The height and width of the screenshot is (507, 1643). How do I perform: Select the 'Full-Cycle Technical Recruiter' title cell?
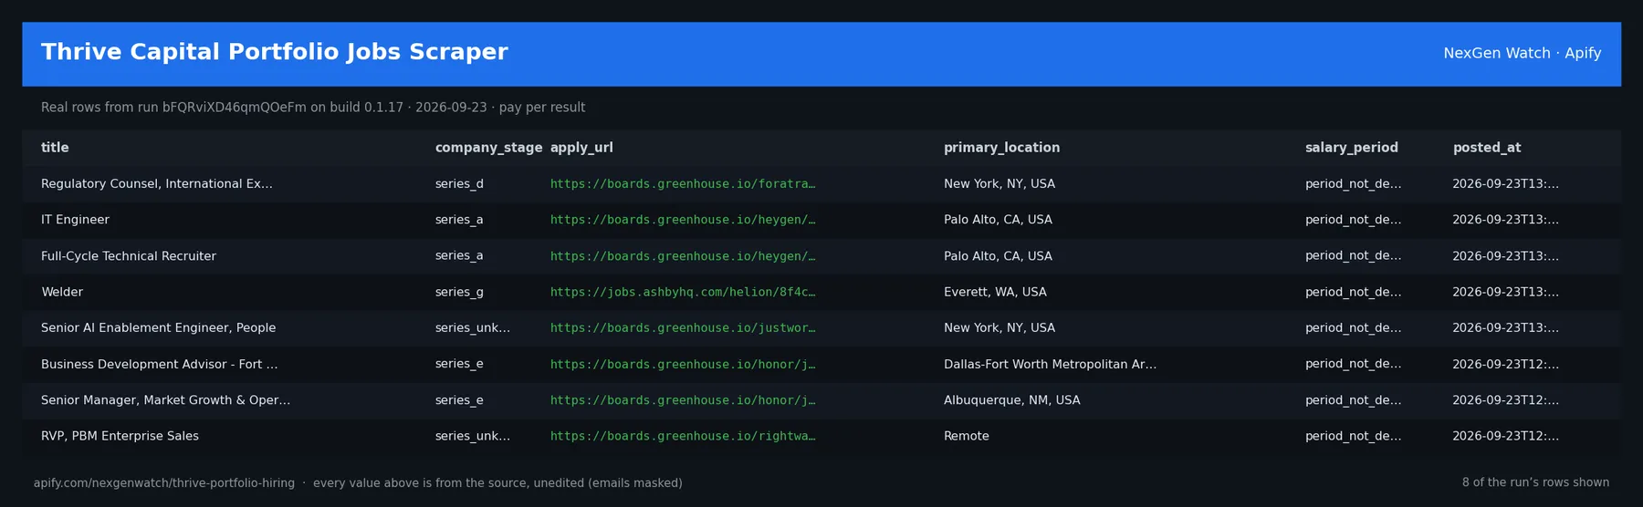pos(129,256)
